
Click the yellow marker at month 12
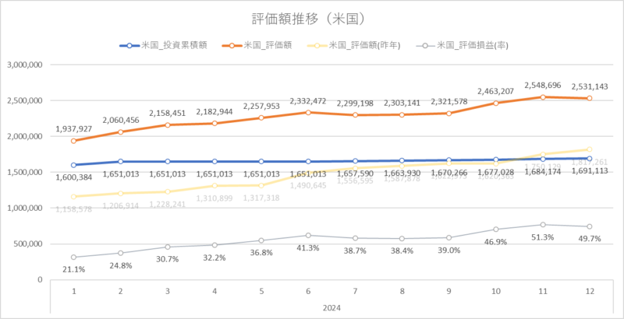click(590, 149)
